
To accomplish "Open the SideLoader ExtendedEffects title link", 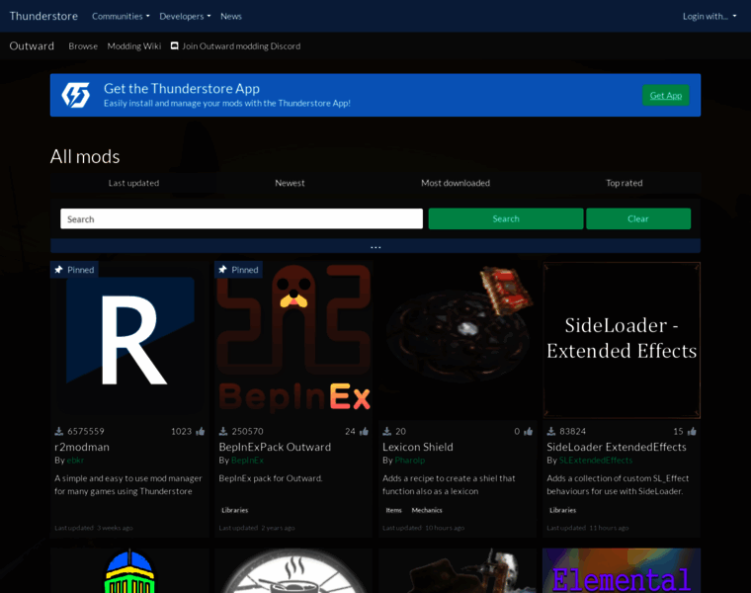I will click(617, 447).
